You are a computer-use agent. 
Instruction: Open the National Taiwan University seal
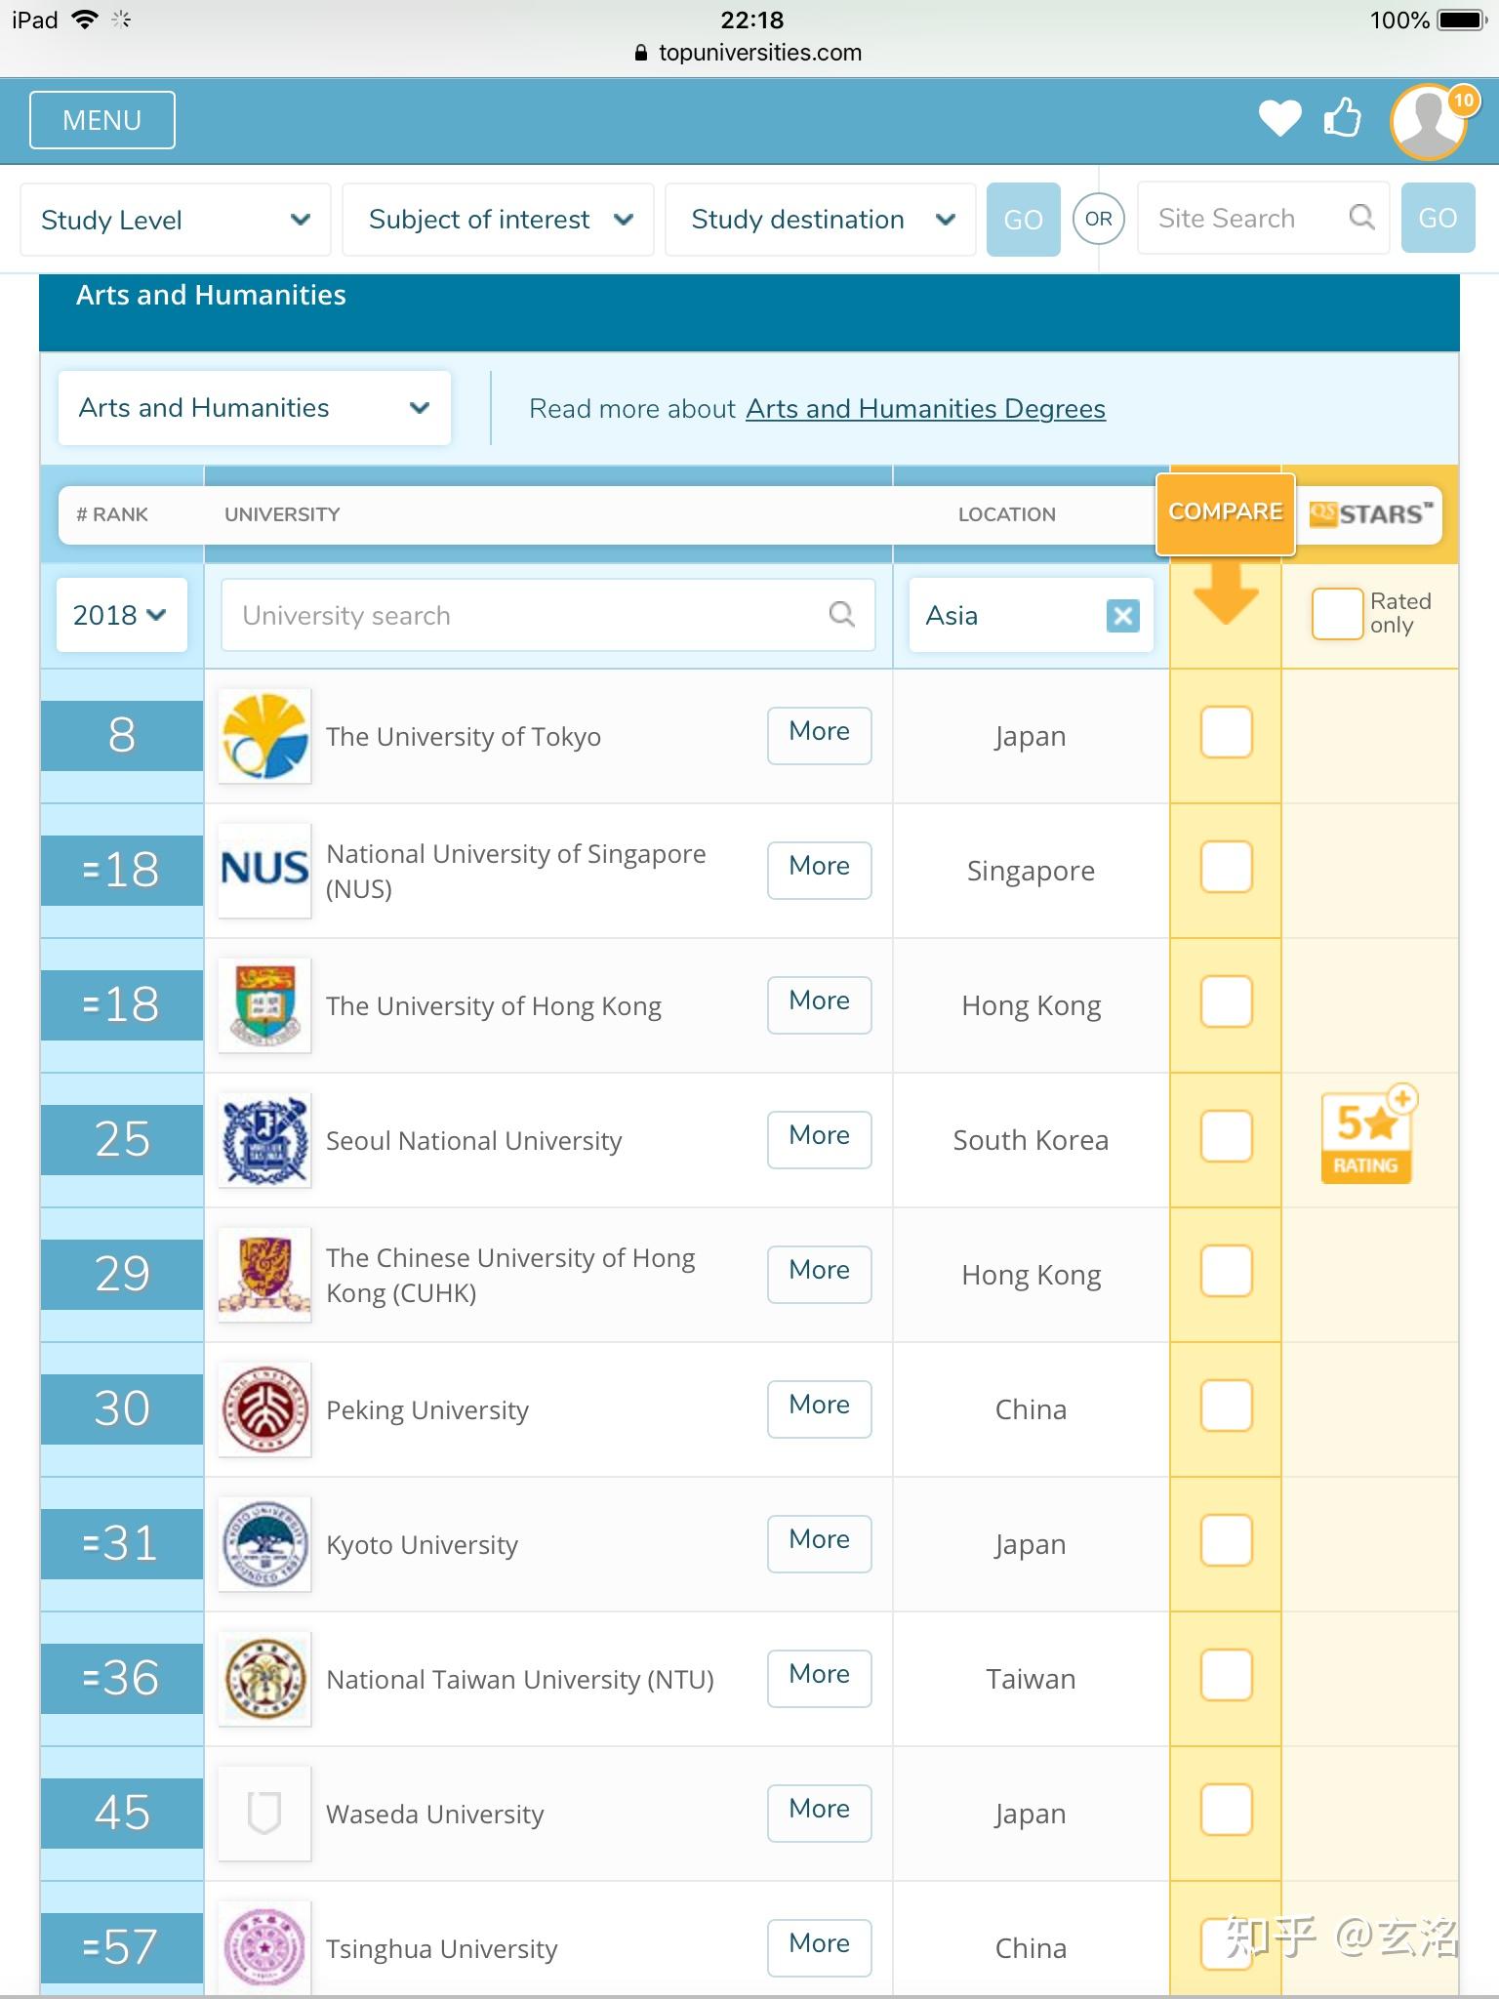click(264, 1679)
